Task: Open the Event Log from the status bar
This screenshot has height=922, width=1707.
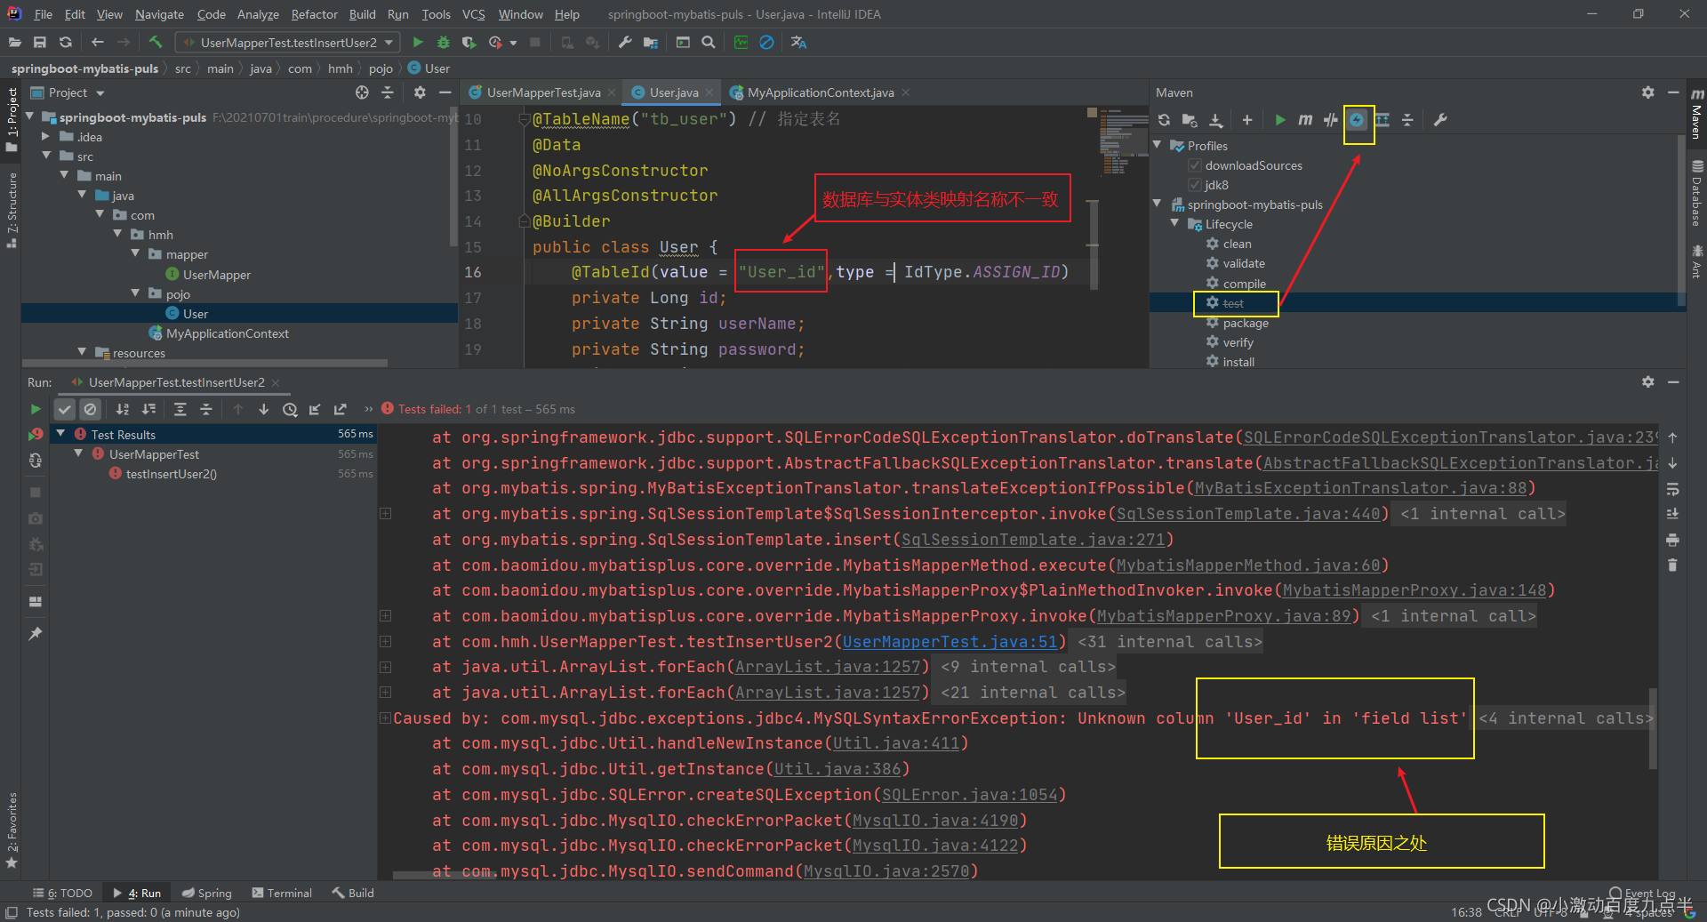Action: pyautogui.click(x=1641, y=894)
